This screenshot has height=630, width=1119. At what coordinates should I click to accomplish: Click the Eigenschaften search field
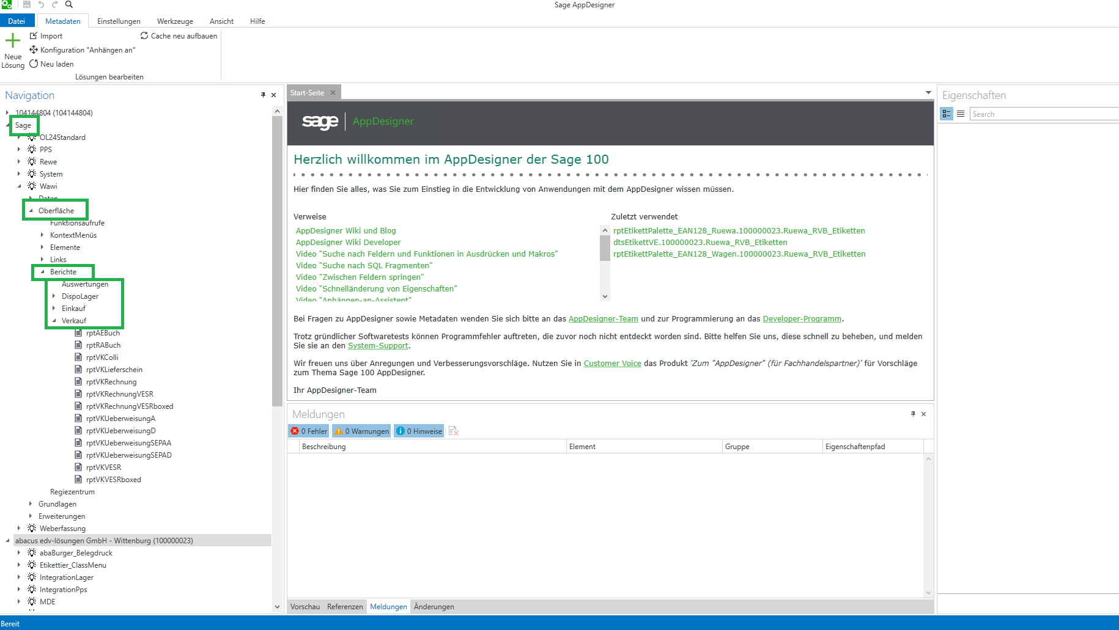[x=1043, y=114]
